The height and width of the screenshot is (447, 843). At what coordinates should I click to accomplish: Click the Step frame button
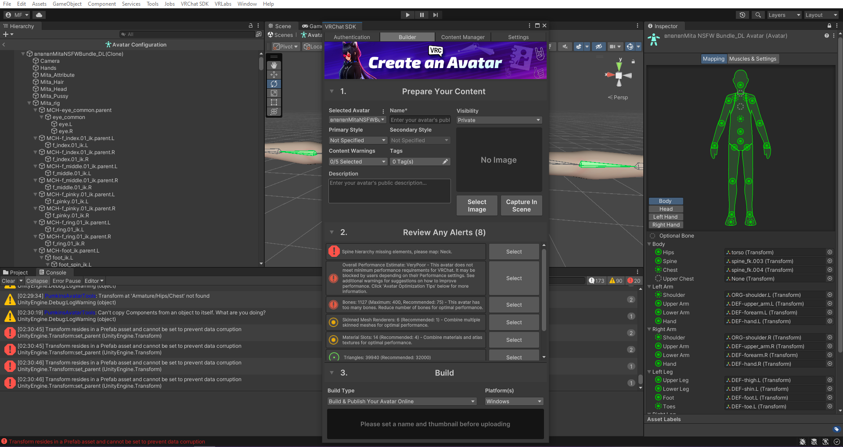pos(436,15)
